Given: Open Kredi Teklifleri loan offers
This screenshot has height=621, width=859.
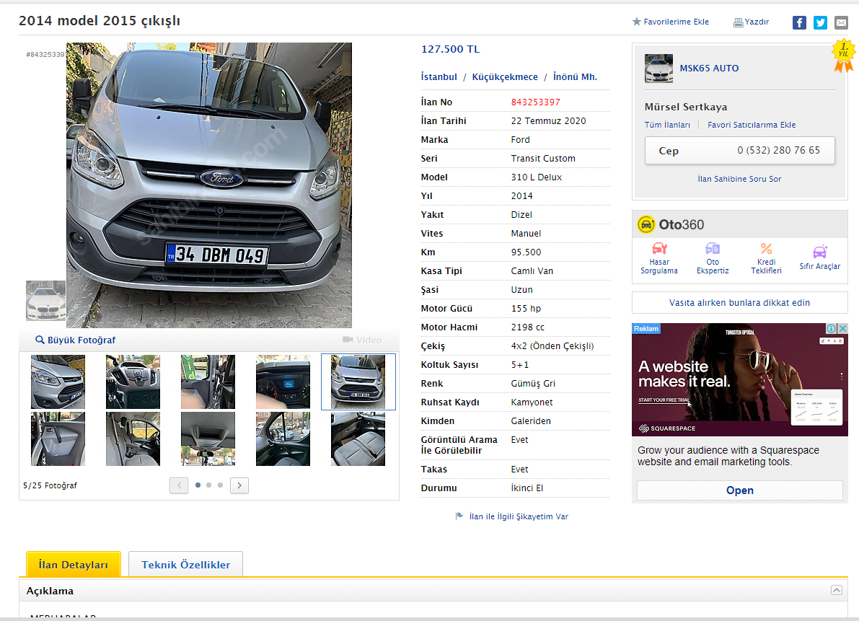Looking at the screenshot, I should 767,258.
